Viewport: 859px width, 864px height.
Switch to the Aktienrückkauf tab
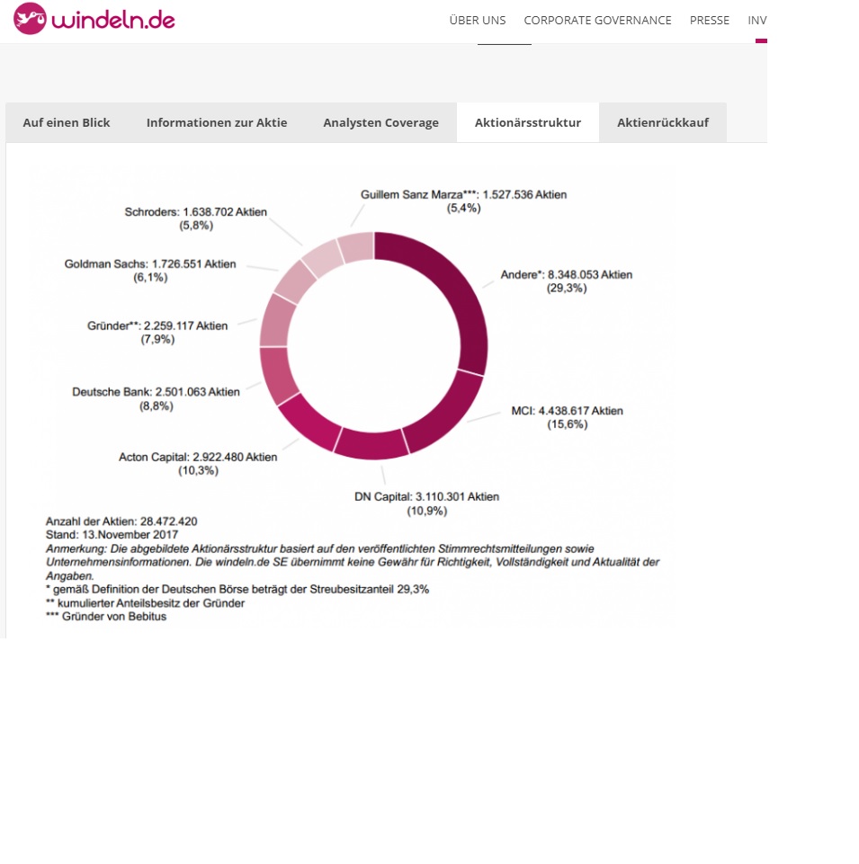[662, 121]
